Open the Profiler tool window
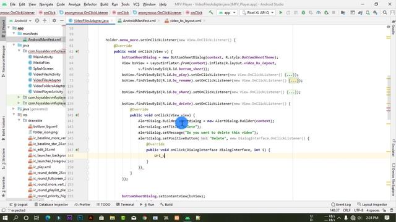 pos(82,205)
